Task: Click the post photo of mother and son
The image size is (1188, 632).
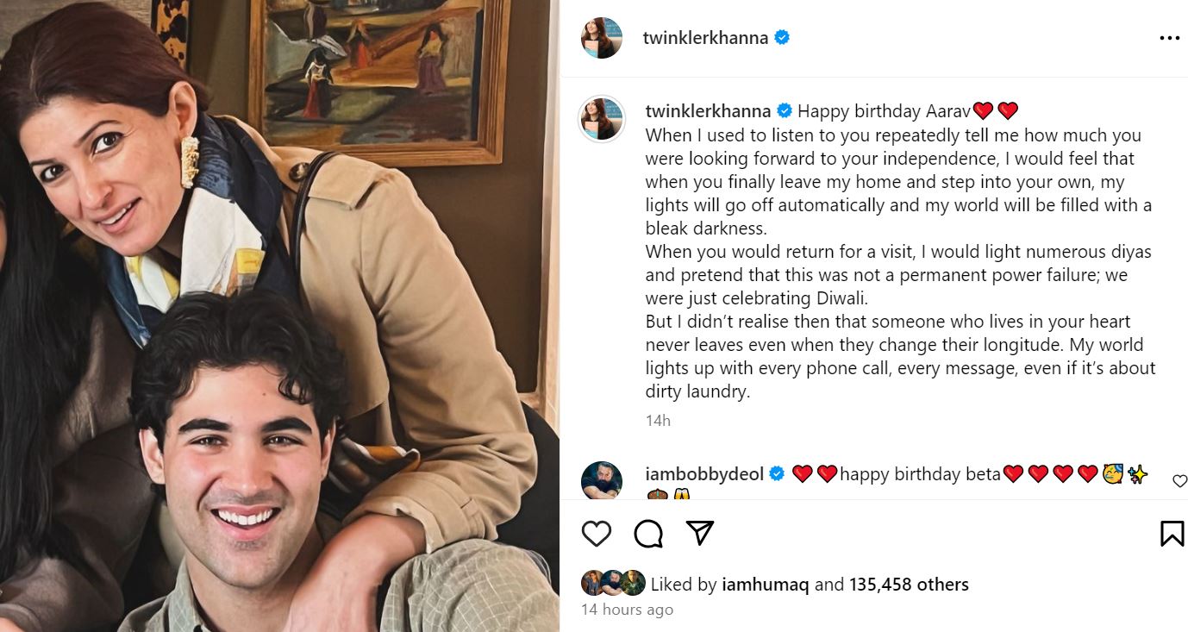Action: [279, 316]
